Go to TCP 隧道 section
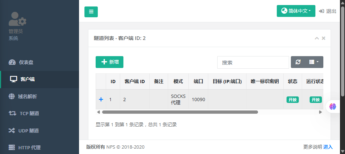Viewport: 345px width, 154px height. [x=29, y=113]
